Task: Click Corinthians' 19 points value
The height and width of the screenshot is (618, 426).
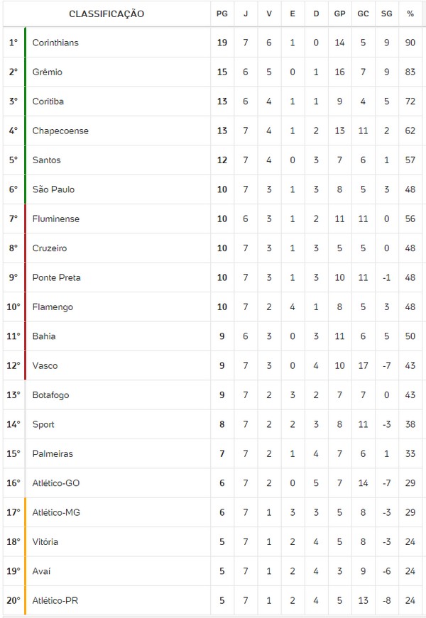Action: point(222,43)
